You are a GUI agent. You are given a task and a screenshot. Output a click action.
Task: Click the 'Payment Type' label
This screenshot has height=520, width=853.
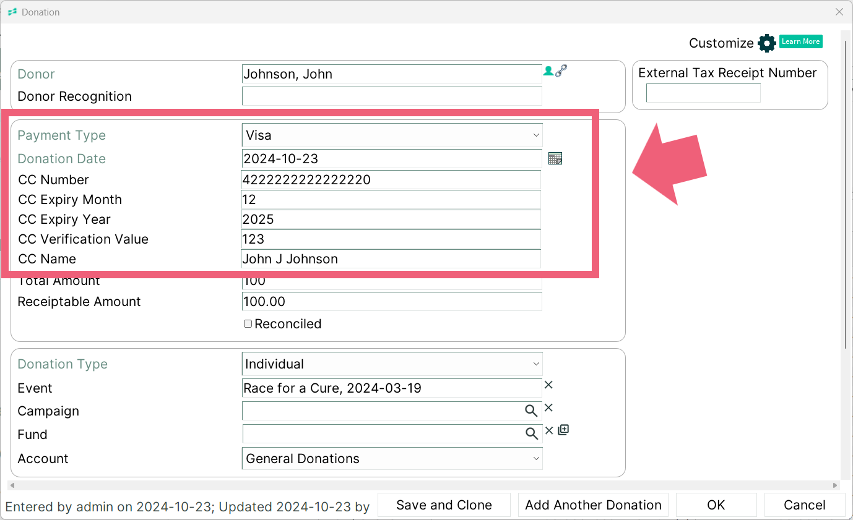coord(61,135)
